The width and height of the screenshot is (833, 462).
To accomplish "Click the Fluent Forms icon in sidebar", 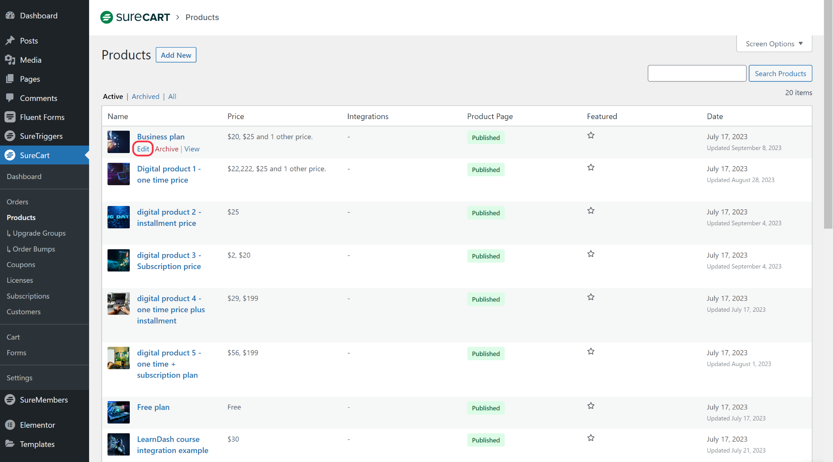I will [x=10, y=117].
